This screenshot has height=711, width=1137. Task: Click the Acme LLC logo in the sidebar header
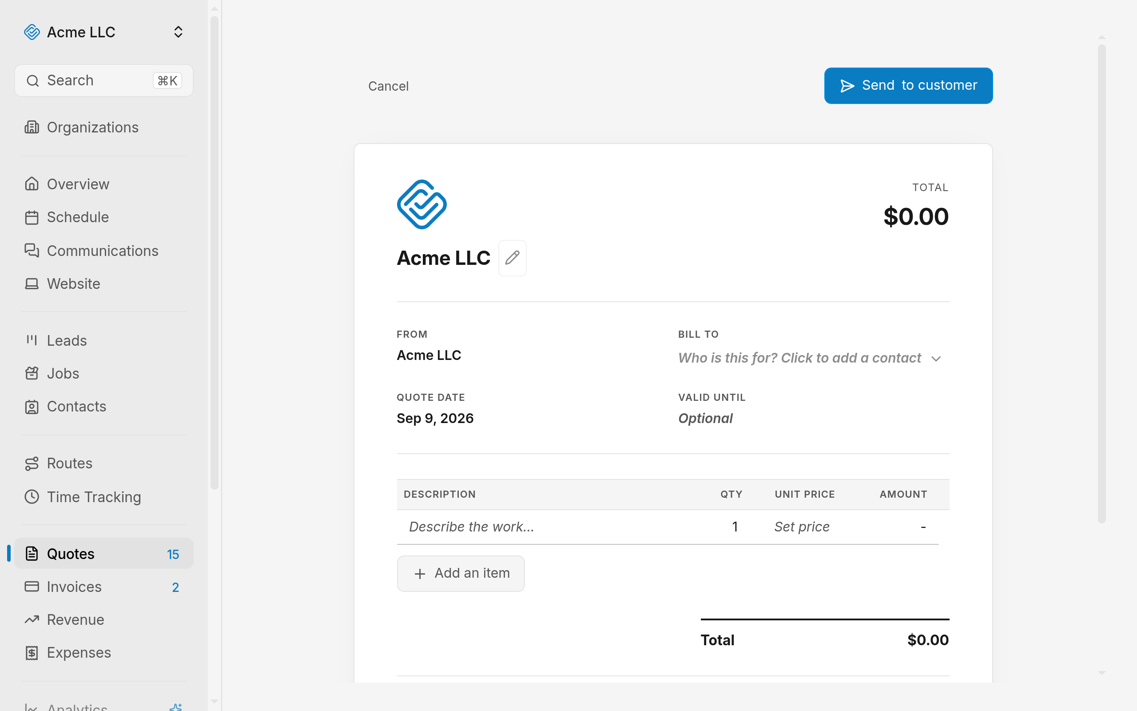click(32, 32)
